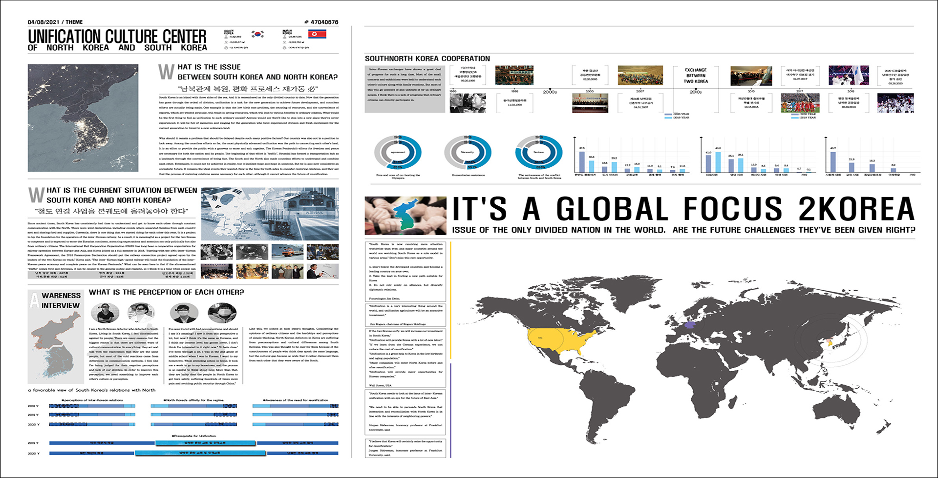Click 'WHAT IS THE PERCEPTION OF EACH OTHER?' heading
This screenshot has width=938, height=478.
(x=166, y=292)
